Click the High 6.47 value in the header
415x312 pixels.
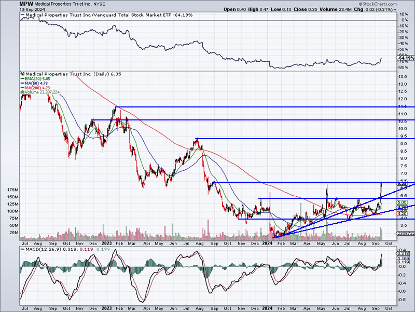[258, 9]
